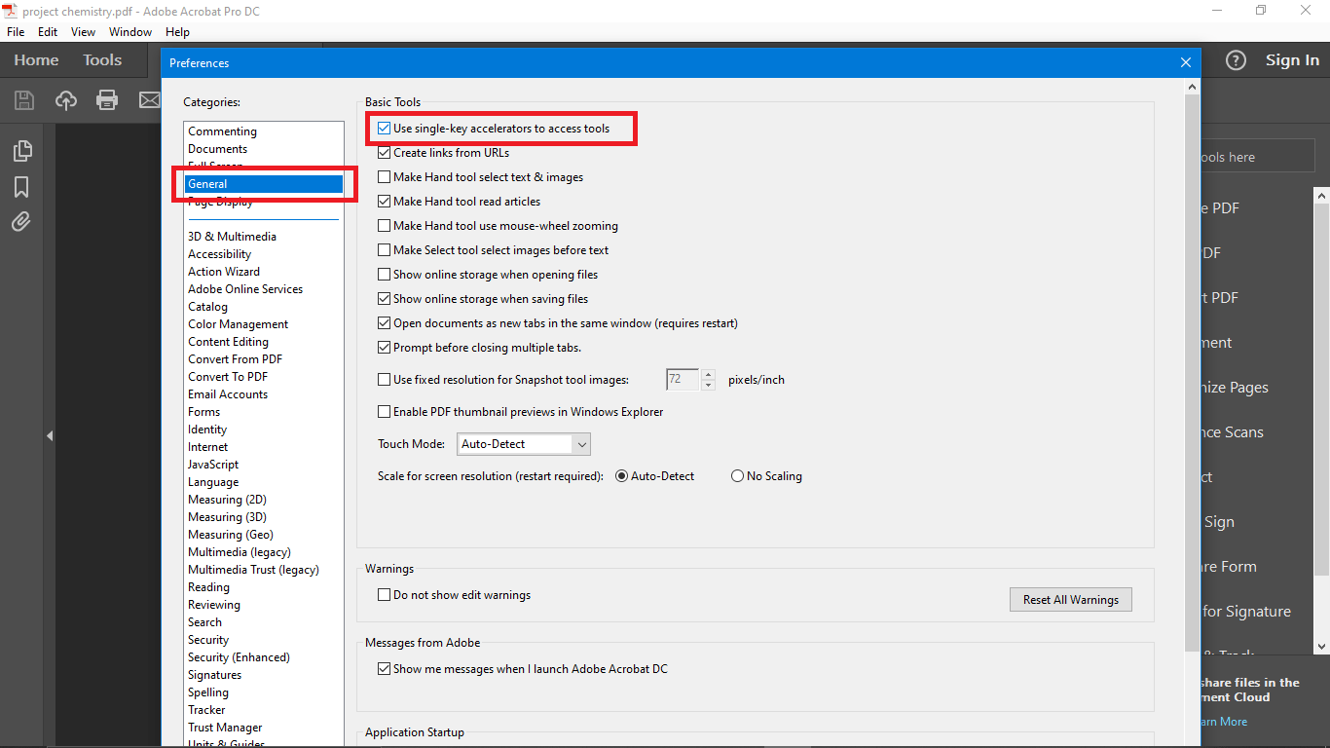Toggle Make Hand tool read articles
The width and height of the screenshot is (1330, 748).
pos(384,202)
